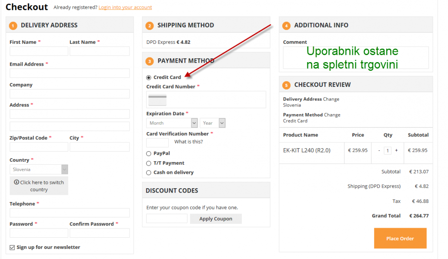Image resolution: width=448 pixels, height=259 pixels.
Task: Click the Apply Coupon button
Action: pos(216,219)
